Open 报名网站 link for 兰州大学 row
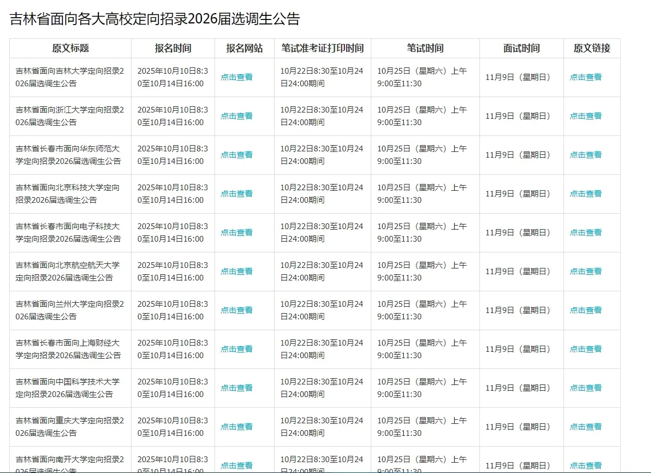The height and width of the screenshot is (473, 651). click(x=237, y=310)
